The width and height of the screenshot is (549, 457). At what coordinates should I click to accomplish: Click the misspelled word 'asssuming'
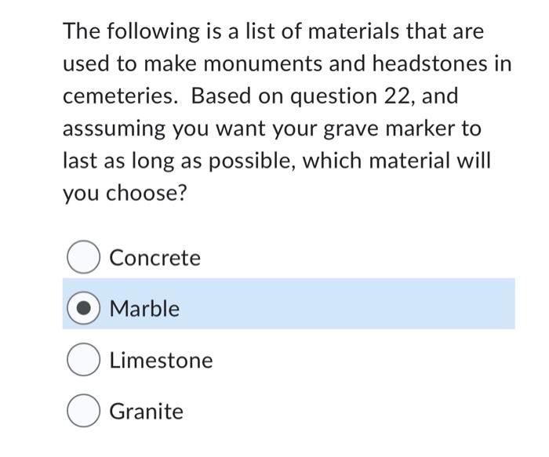114,129
